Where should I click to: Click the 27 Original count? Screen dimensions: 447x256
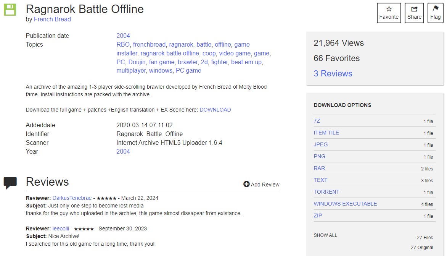tap(422, 248)
